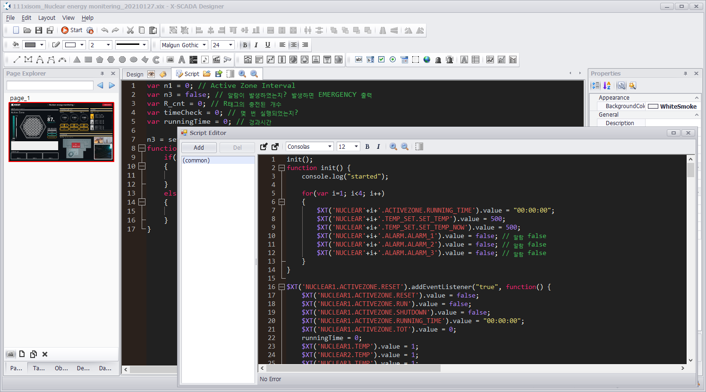This screenshot has height=392, width=706.
Task: Insert a calendar date picker control
Action: pyautogui.click(x=404, y=60)
